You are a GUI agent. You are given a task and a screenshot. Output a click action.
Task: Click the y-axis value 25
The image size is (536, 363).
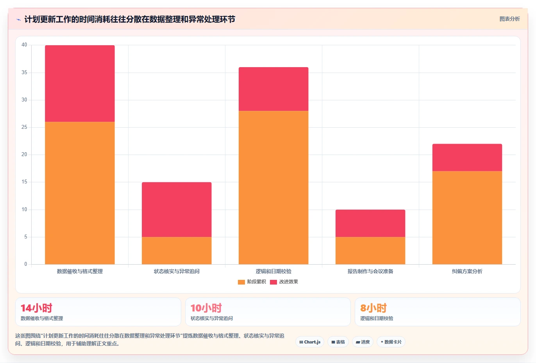[x=24, y=127]
